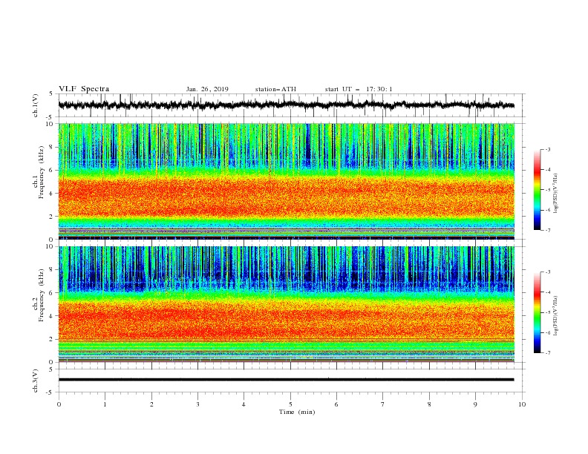
Task: Click the "6" tick on the time axis
Action: click(x=336, y=404)
